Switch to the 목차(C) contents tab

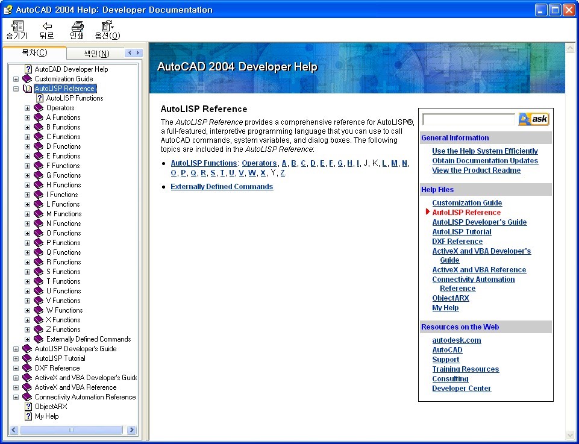pyautogui.click(x=35, y=53)
